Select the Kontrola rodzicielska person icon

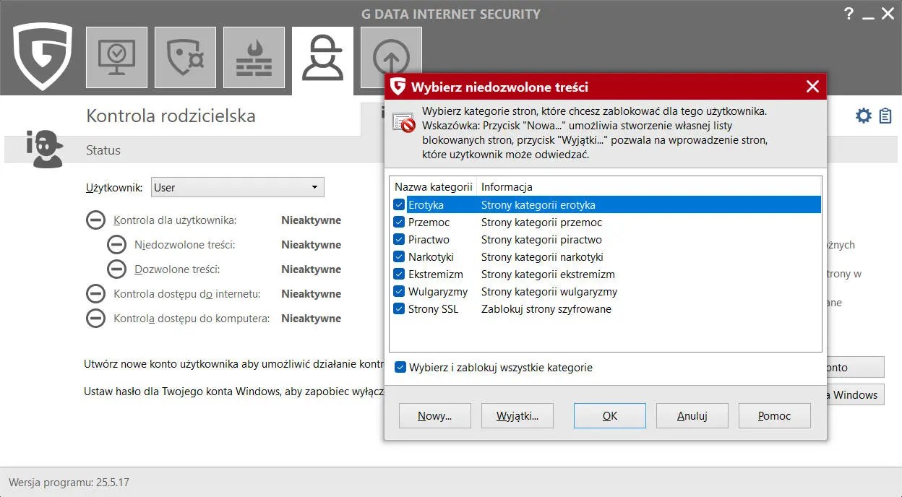click(322, 58)
